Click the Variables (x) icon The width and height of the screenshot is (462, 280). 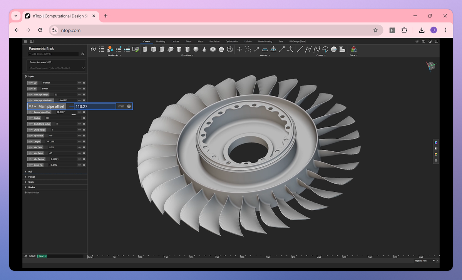pyautogui.click(x=93, y=49)
